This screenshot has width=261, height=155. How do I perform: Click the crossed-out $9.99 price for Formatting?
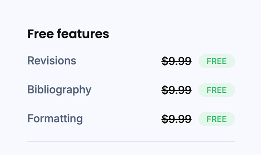[x=176, y=119]
